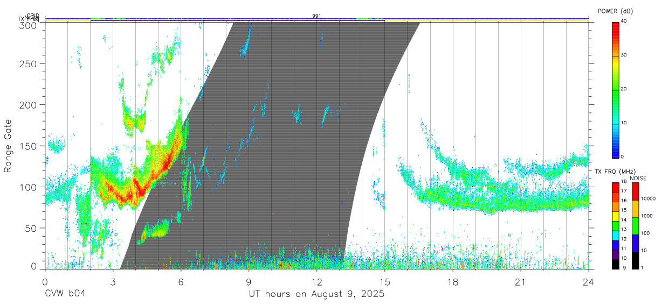
Task: Click the "15" UT hour tick label
Action: pyautogui.click(x=384, y=281)
